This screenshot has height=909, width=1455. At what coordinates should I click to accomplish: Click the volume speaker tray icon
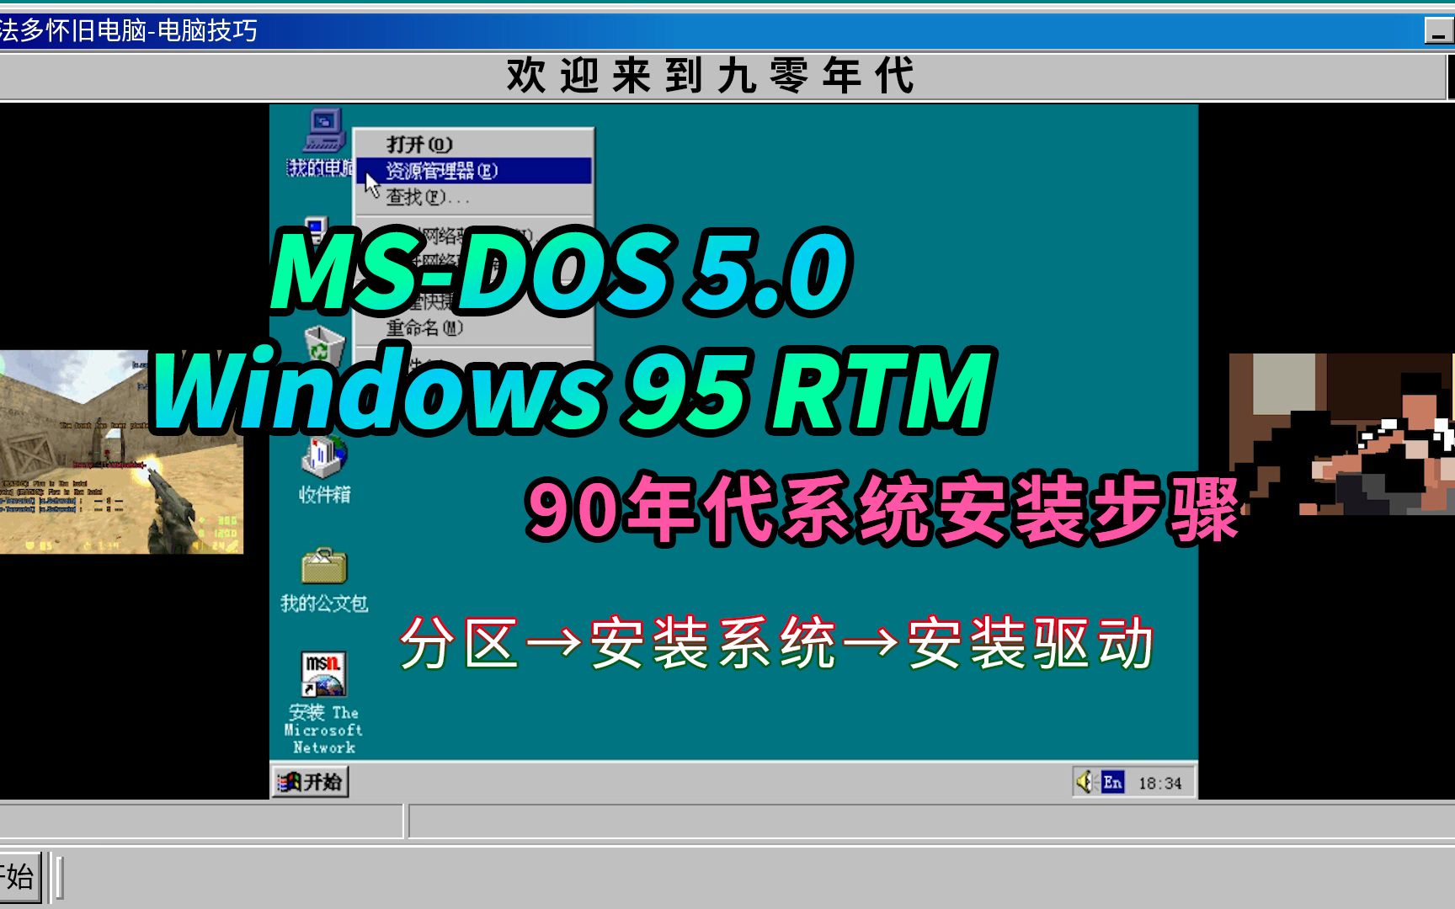coord(1085,782)
